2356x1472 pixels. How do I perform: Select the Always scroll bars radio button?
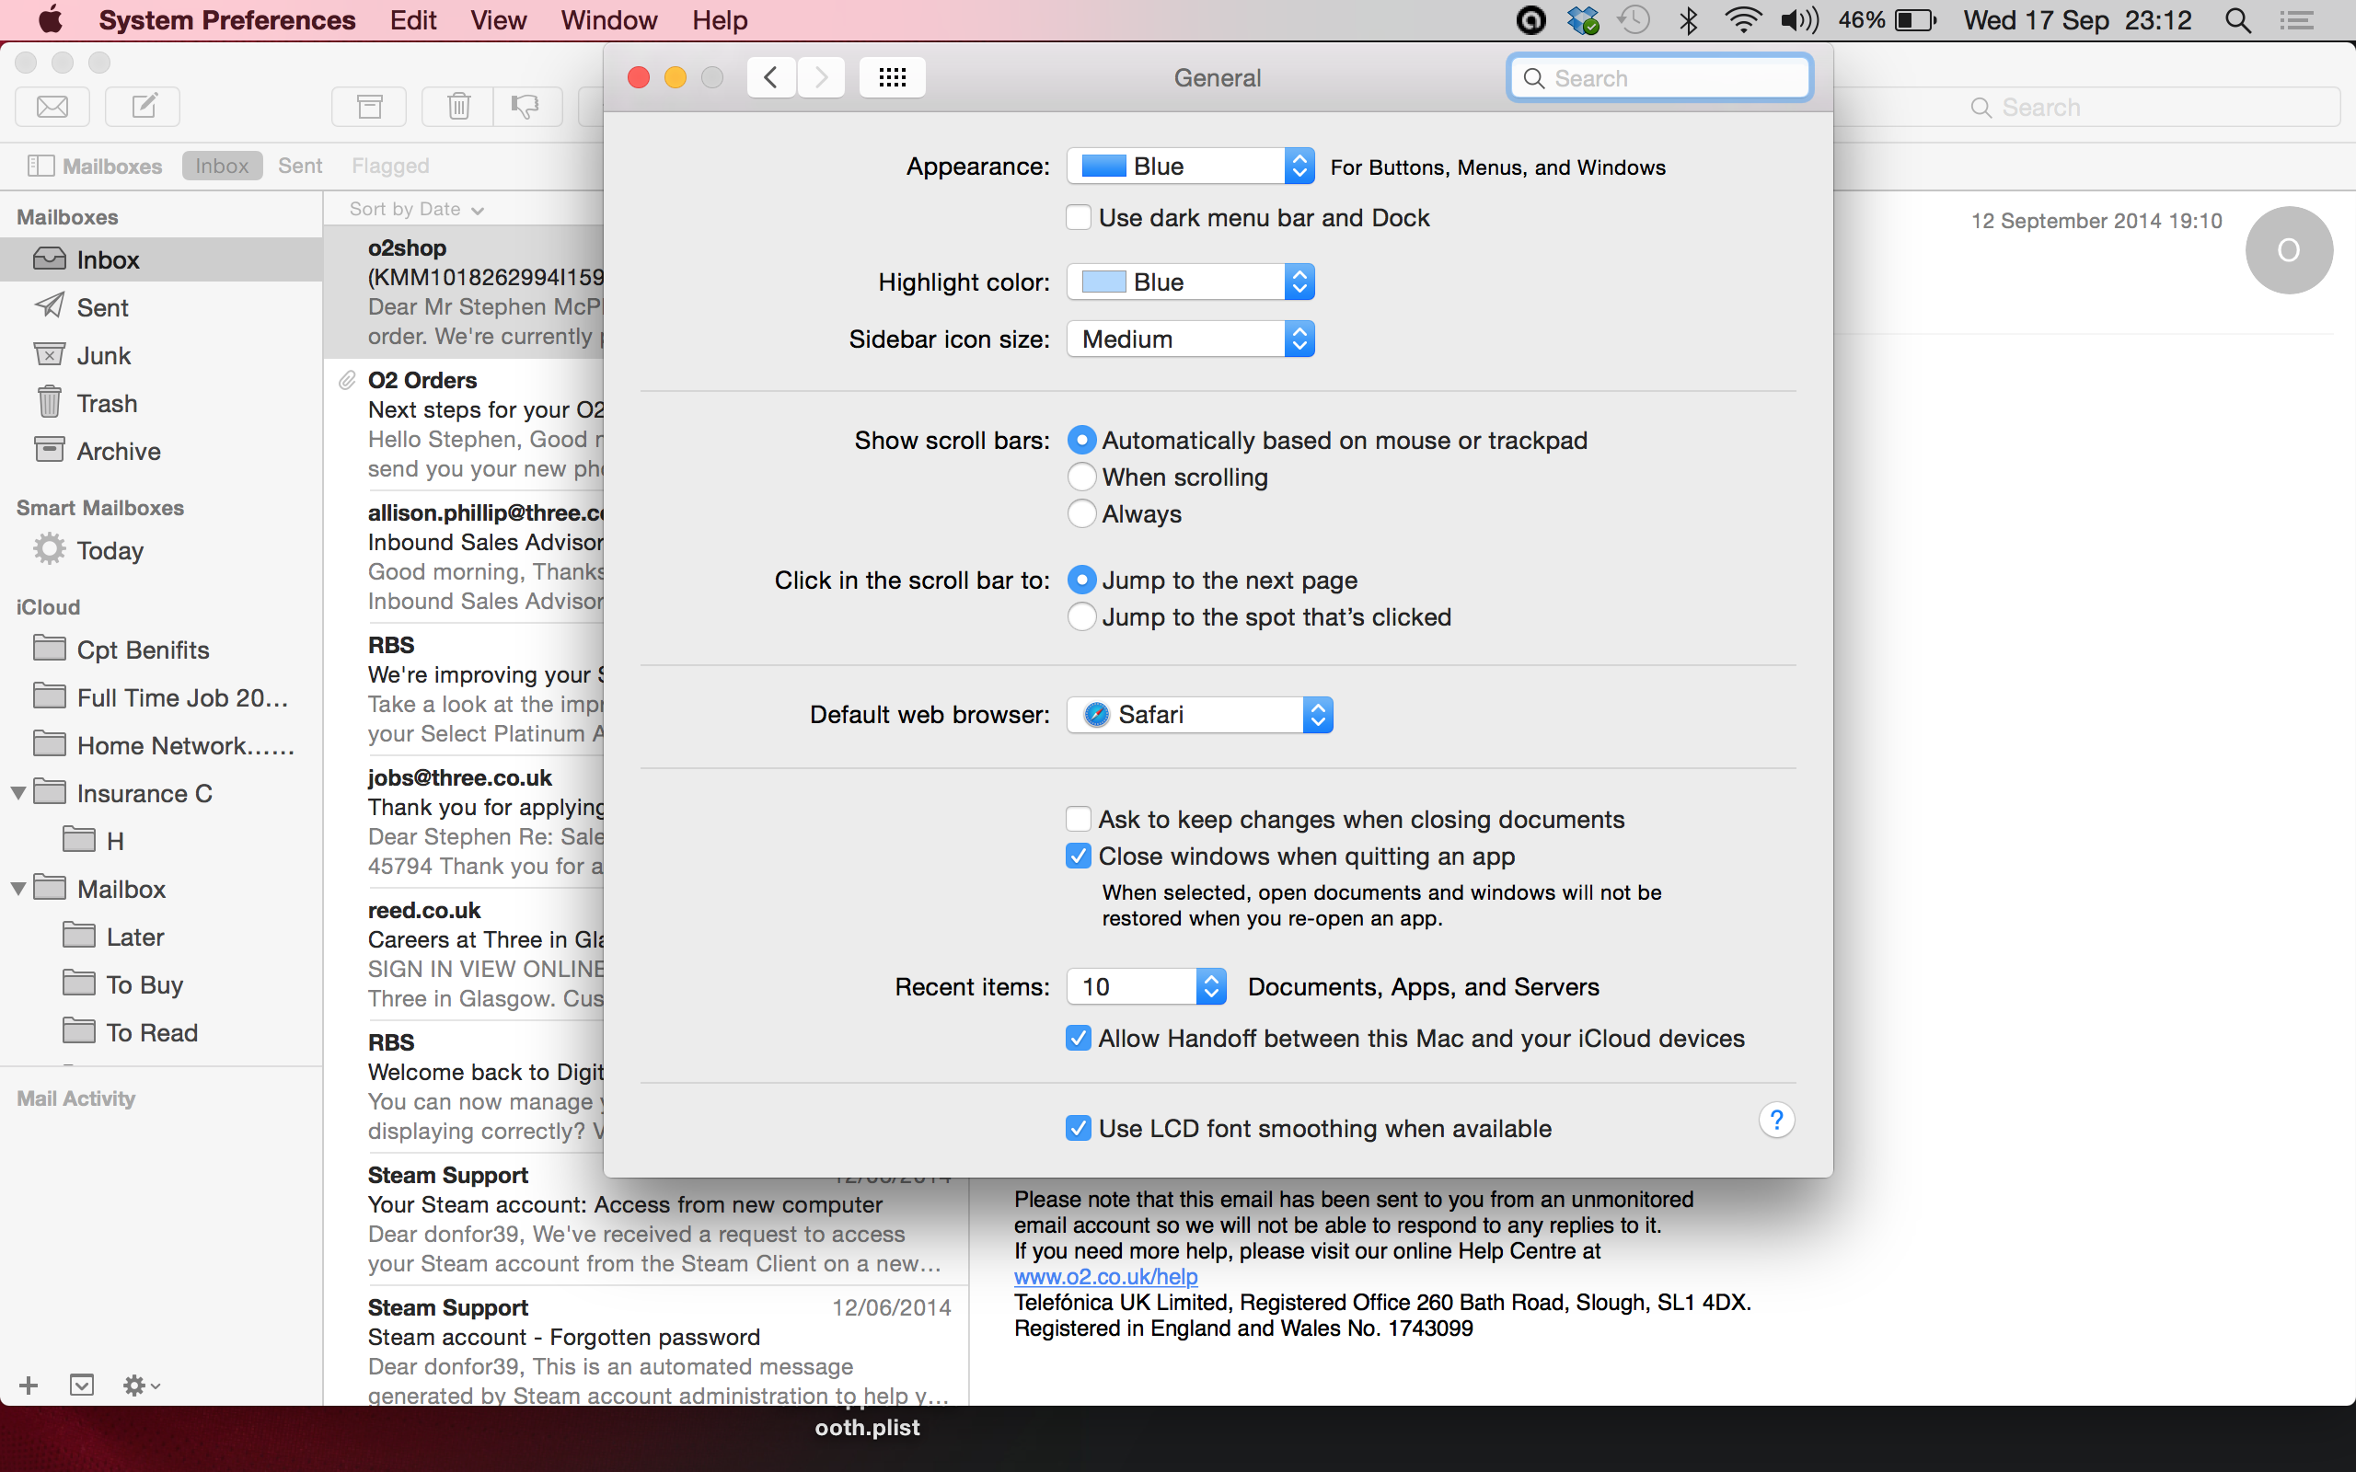[1081, 514]
